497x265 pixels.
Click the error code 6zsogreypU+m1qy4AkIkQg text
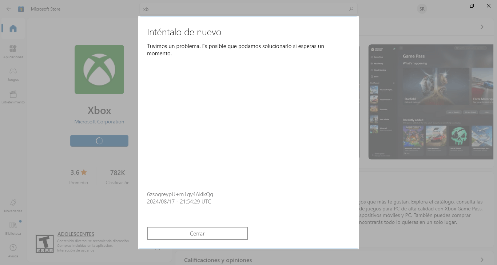click(180, 194)
